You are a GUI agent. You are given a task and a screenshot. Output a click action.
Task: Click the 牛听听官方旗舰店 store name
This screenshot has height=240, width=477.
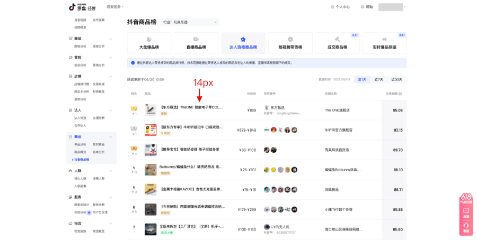coord(339,130)
